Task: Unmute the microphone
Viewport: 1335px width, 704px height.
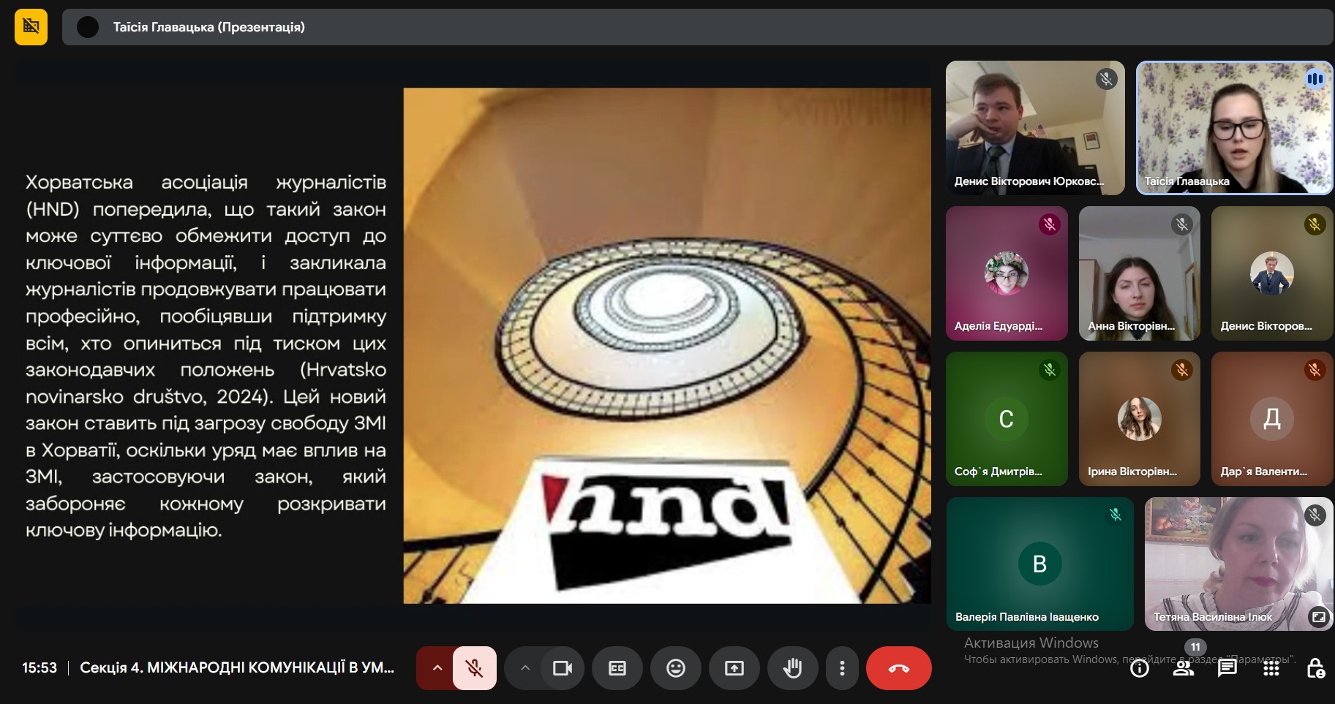Action: point(474,668)
